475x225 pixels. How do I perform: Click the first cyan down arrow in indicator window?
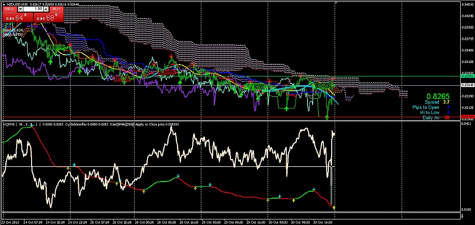pyautogui.click(x=74, y=165)
